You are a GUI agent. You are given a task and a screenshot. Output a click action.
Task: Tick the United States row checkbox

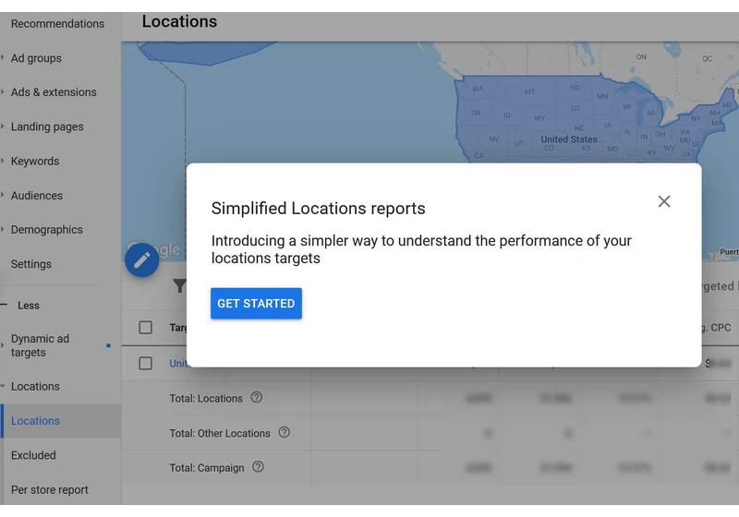[146, 363]
